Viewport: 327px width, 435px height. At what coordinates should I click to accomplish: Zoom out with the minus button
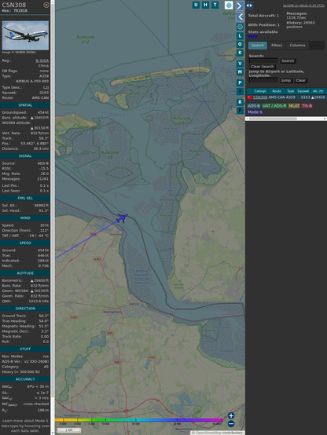[231, 424]
